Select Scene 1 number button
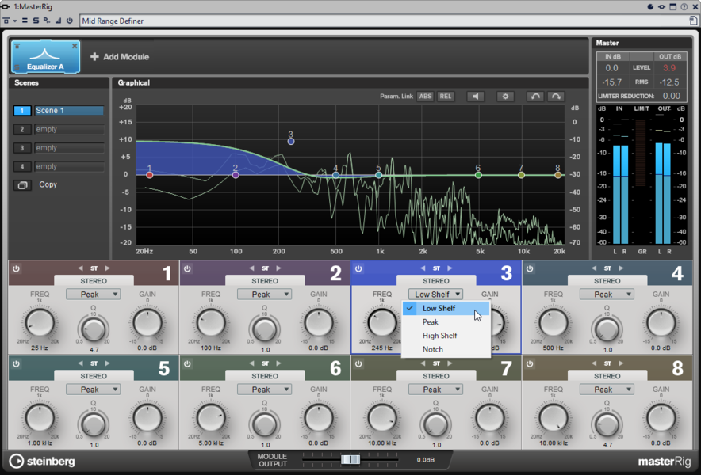701x475 pixels. (x=22, y=111)
